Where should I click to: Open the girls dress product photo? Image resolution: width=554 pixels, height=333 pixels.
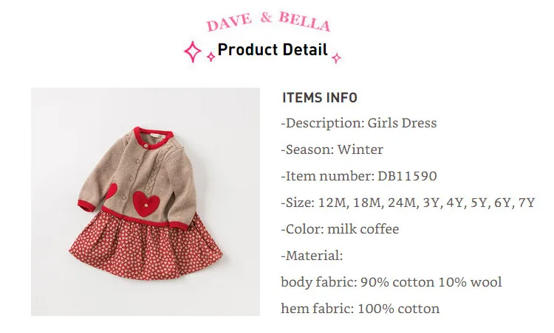[146, 202]
